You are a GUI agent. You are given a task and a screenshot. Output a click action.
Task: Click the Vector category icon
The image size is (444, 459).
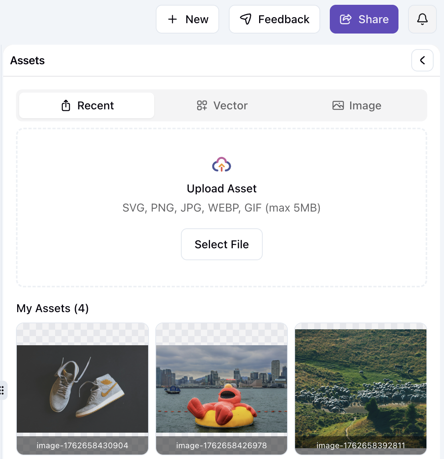(201, 105)
